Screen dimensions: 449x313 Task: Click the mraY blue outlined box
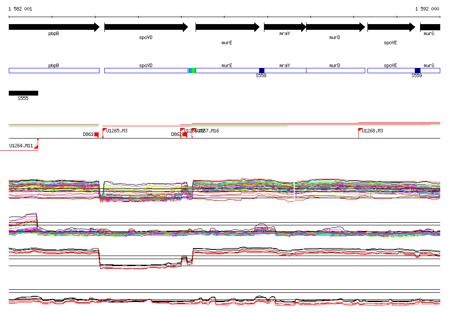tap(285, 71)
